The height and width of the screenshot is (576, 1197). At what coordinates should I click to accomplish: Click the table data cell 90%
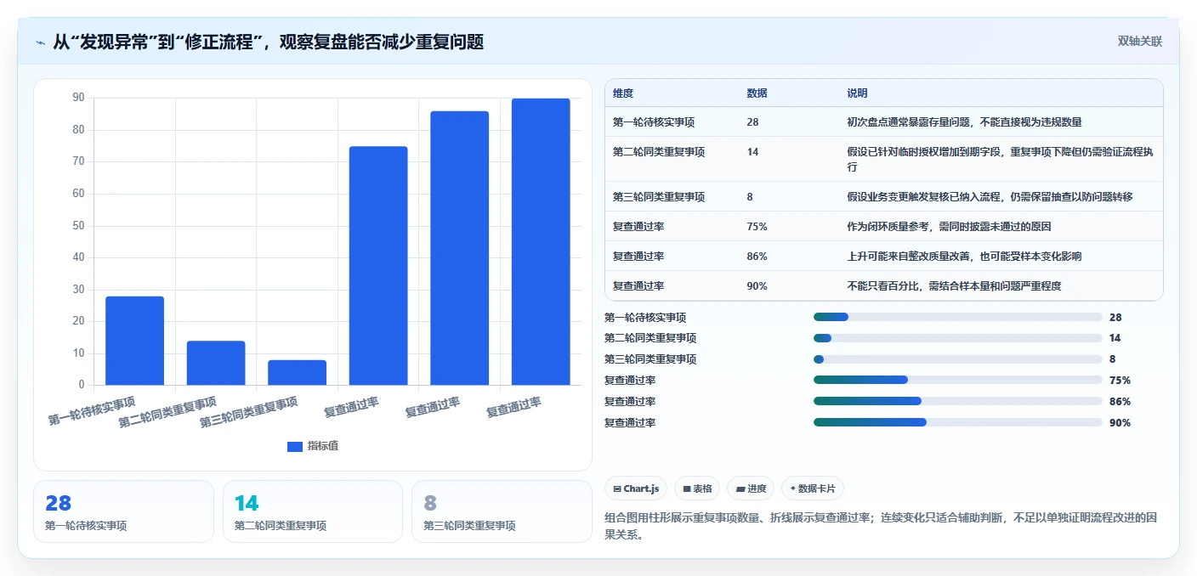[x=757, y=285]
